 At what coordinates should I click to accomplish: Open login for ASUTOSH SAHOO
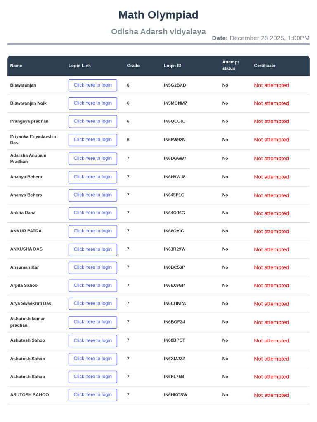pyautogui.click(x=93, y=395)
